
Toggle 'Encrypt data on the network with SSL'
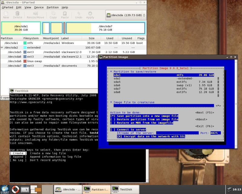click(x=151, y=136)
